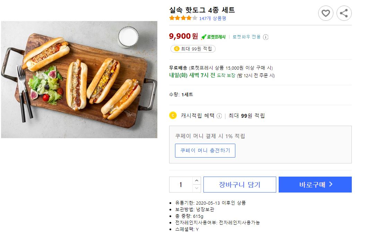
Task: Click the heart wishlist icon
Action: [325, 14]
